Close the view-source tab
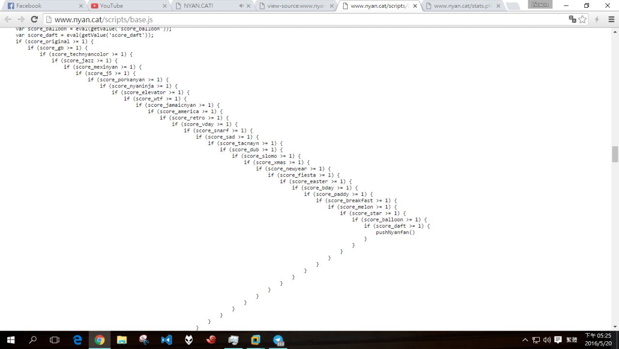 [332, 6]
